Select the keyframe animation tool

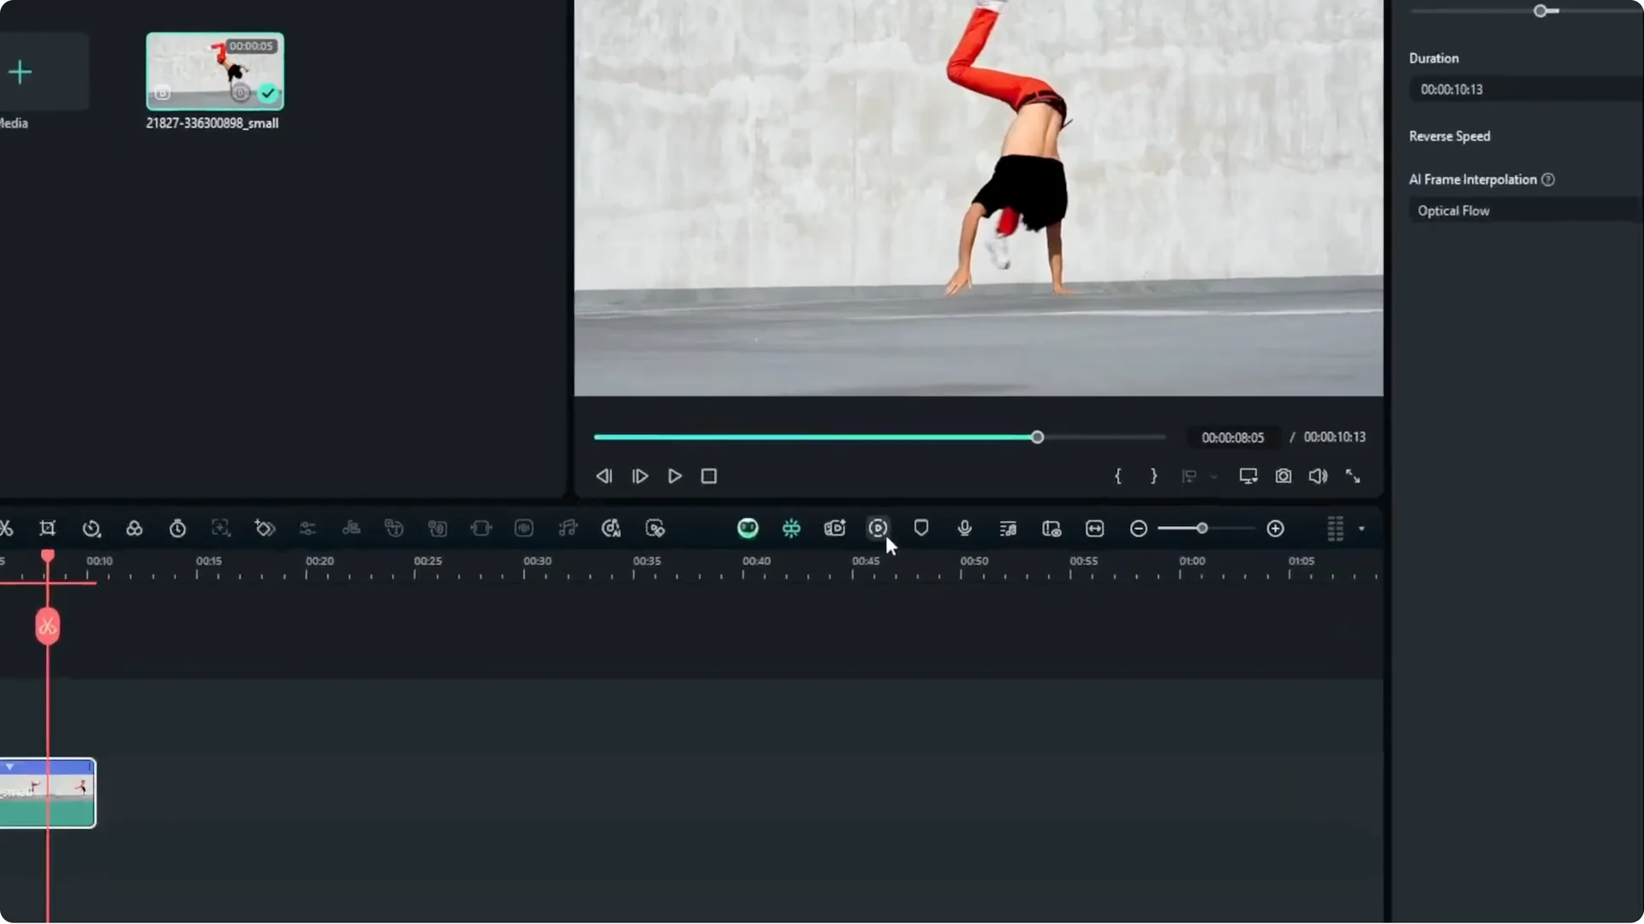click(x=265, y=529)
